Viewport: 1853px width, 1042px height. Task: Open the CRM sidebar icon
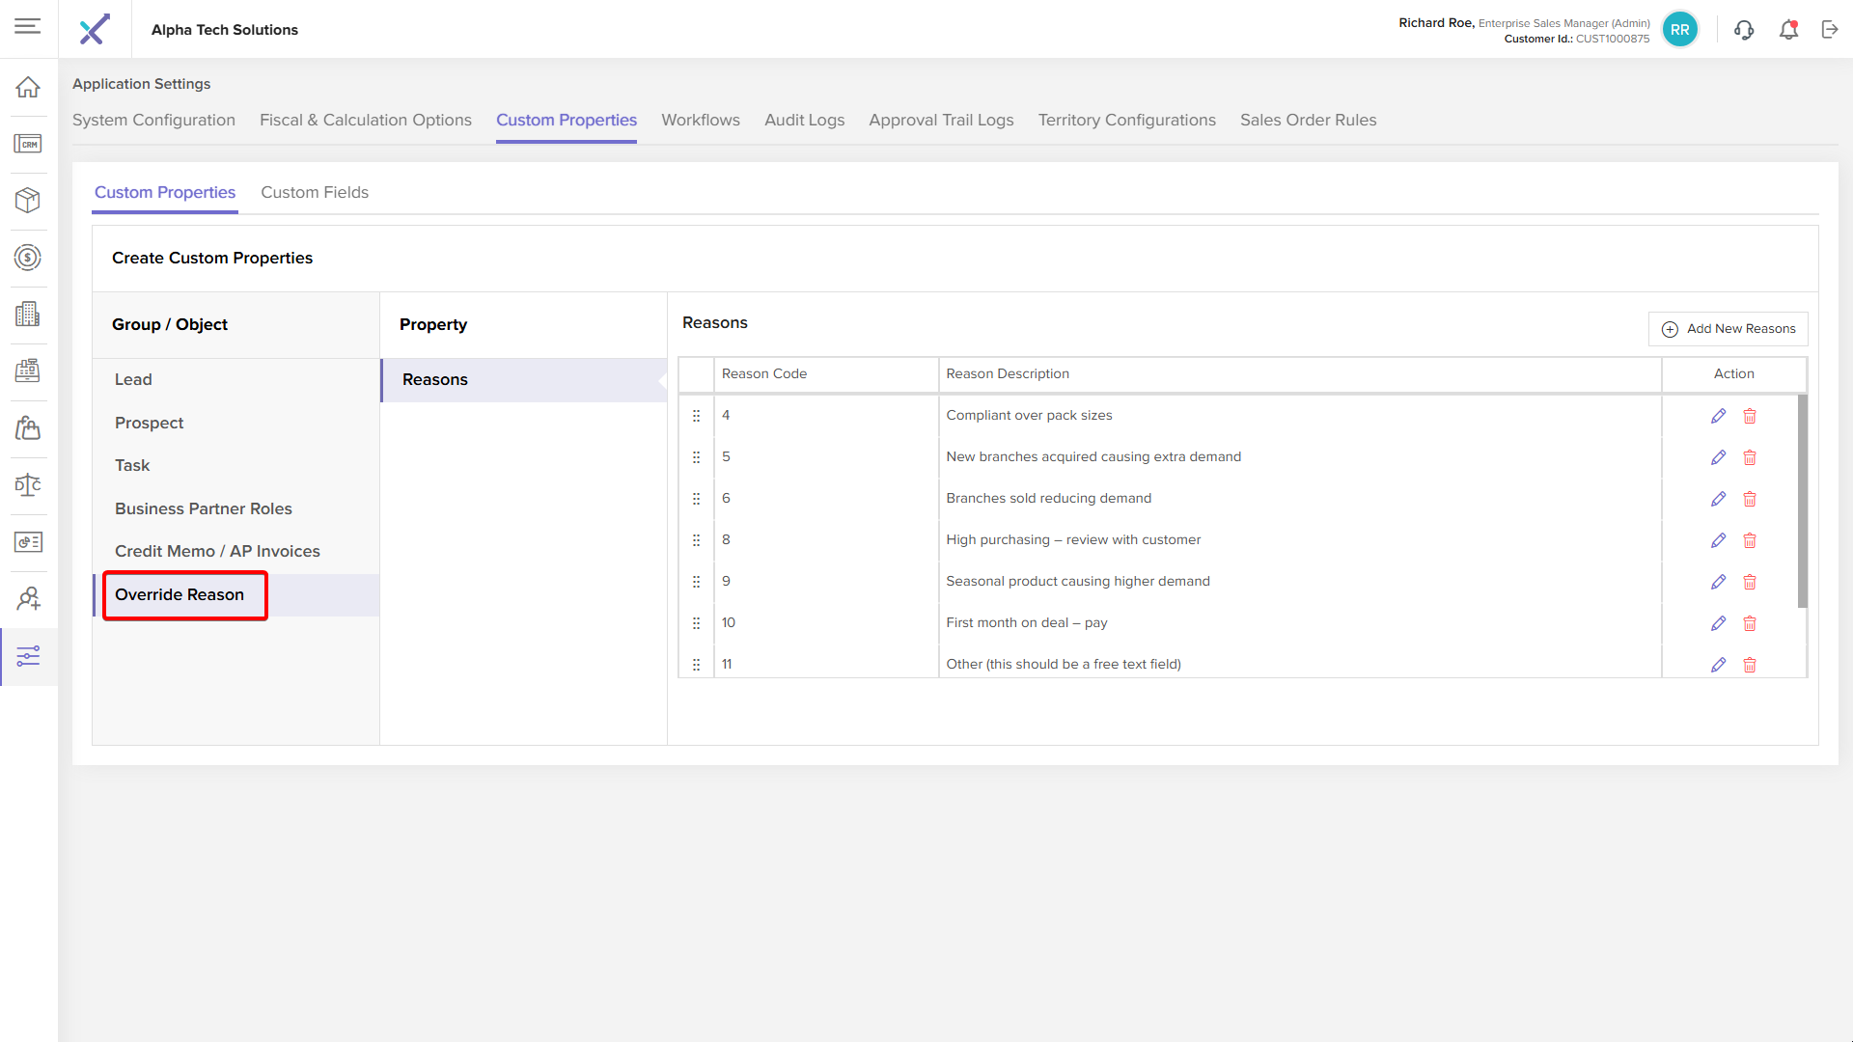coord(28,144)
